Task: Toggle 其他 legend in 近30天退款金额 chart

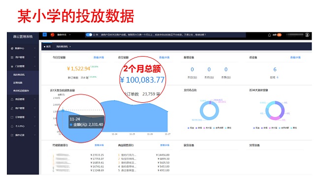Action: tap(293, 128)
